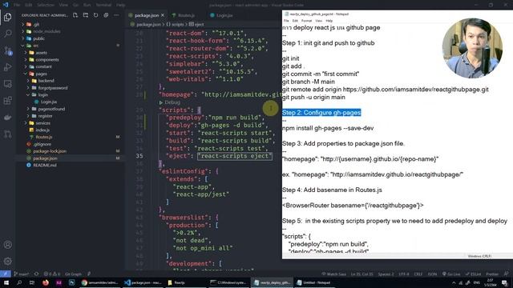Viewport: 513px width, 288px height.
Task: Click the Prettier status bar item
Action: coord(492,274)
